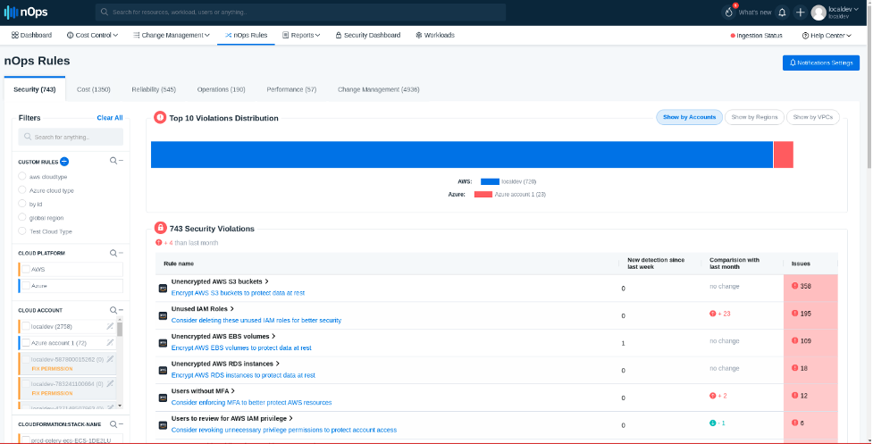Click the notifications bell in top bar

coord(783,13)
